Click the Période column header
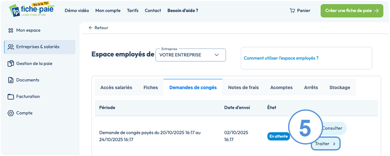390x156 pixels. (107, 108)
